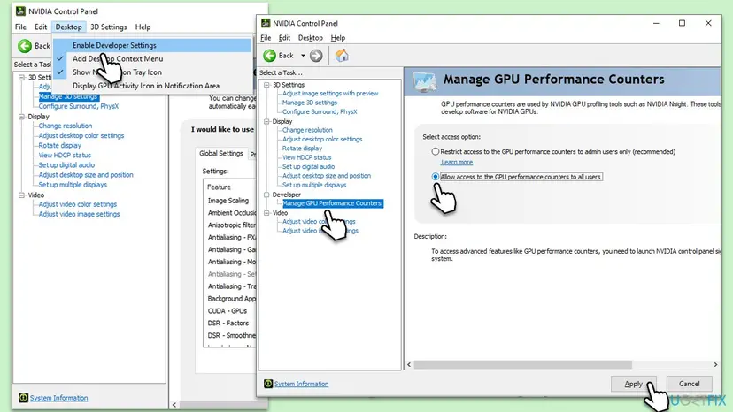Select Restrict access to admin users radio button
Image resolution: width=733 pixels, height=412 pixels.
436,151
